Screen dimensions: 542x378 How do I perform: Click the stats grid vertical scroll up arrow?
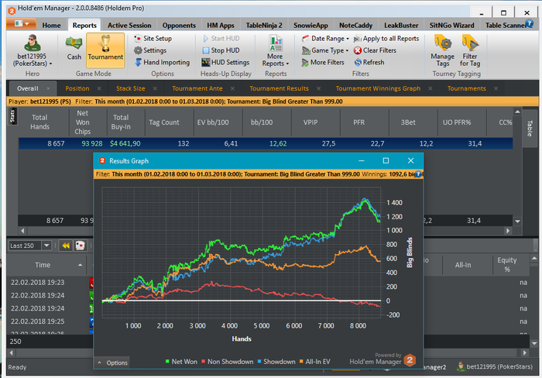(x=517, y=112)
